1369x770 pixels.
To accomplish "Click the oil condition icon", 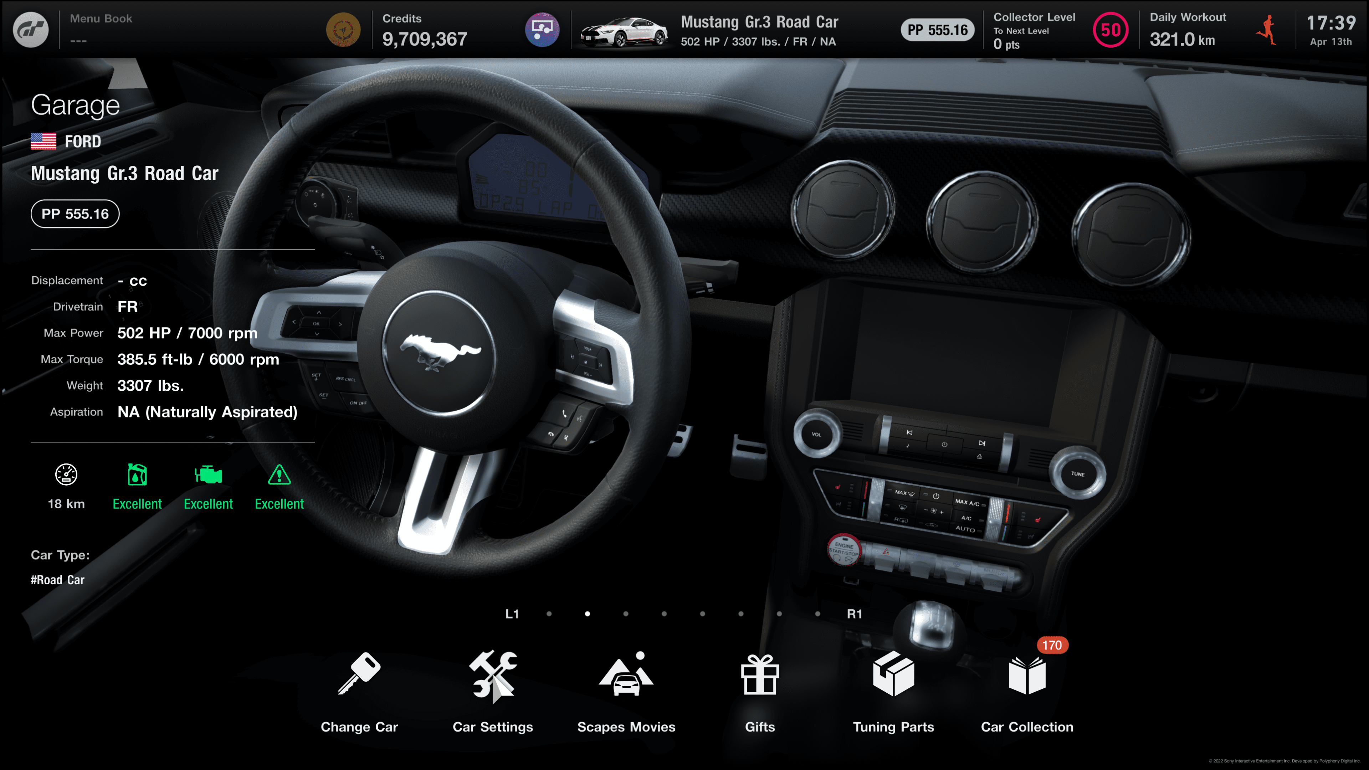I will [x=137, y=474].
